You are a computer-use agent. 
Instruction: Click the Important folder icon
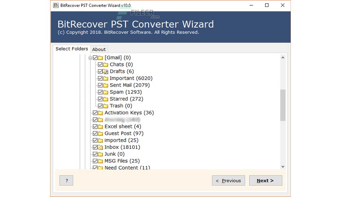(x=106, y=78)
